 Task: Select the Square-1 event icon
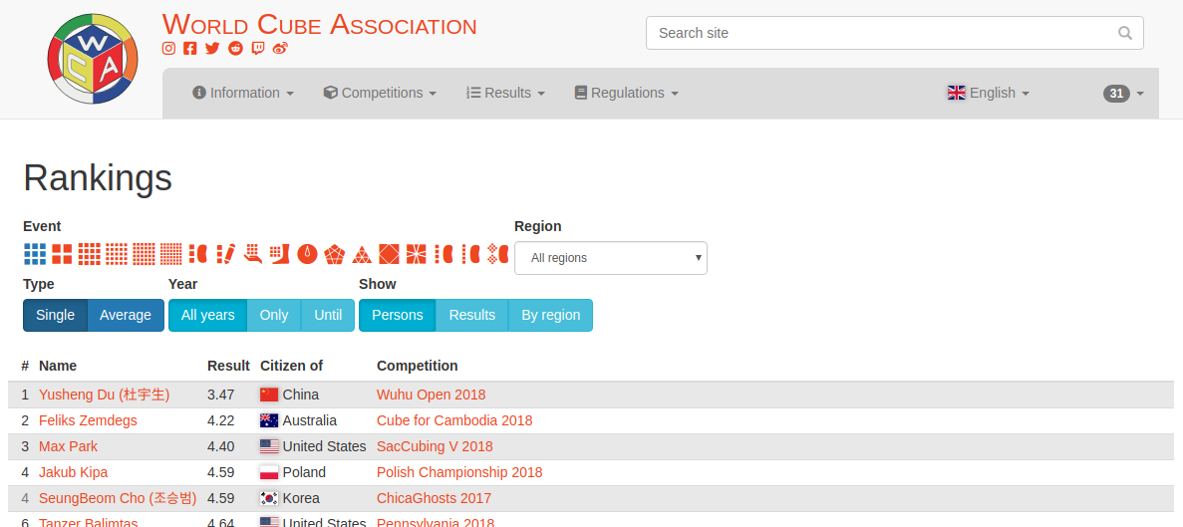pyautogui.click(x=416, y=254)
